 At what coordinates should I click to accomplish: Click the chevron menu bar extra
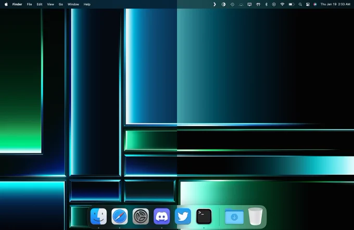pos(214,4)
